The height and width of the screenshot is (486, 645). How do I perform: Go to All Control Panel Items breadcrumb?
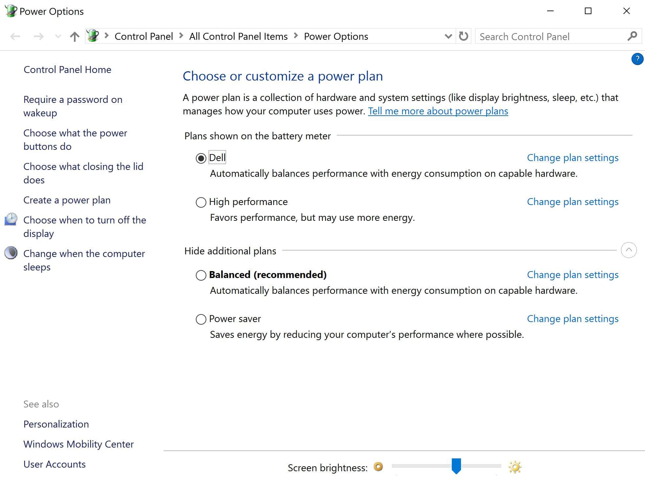click(238, 36)
